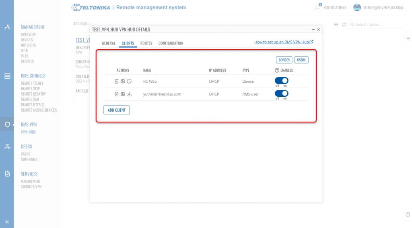
Task: Disable the yothin@riverplus.com client toggle
Action: click(x=281, y=94)
